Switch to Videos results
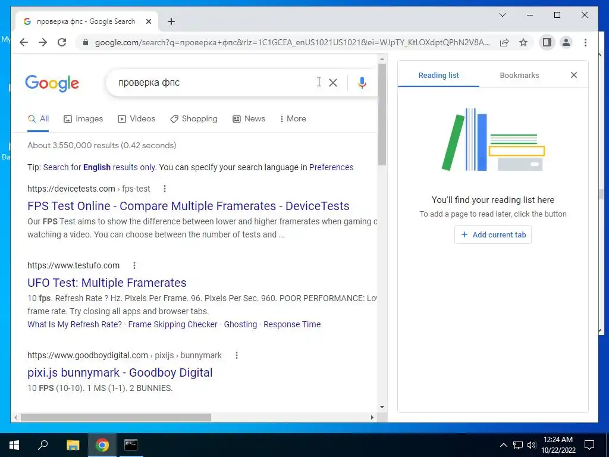 tap(136, 119)
